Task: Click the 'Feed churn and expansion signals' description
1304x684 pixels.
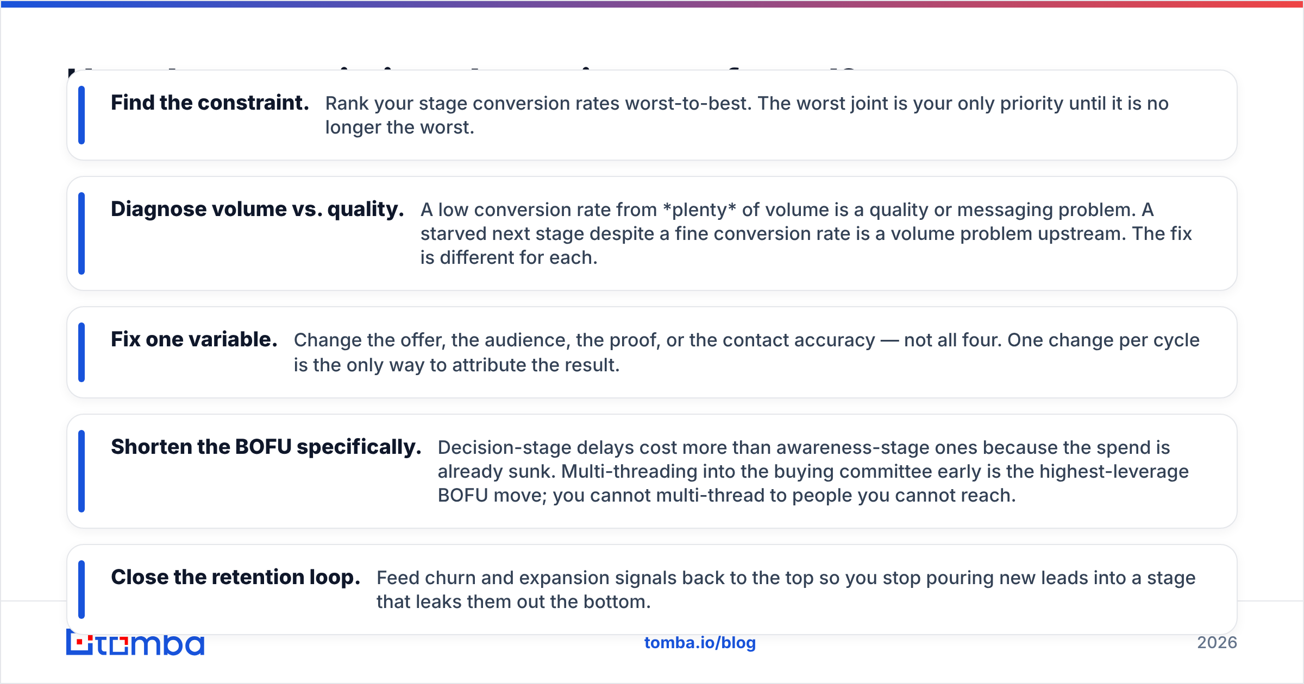Action: click(786, 590)
